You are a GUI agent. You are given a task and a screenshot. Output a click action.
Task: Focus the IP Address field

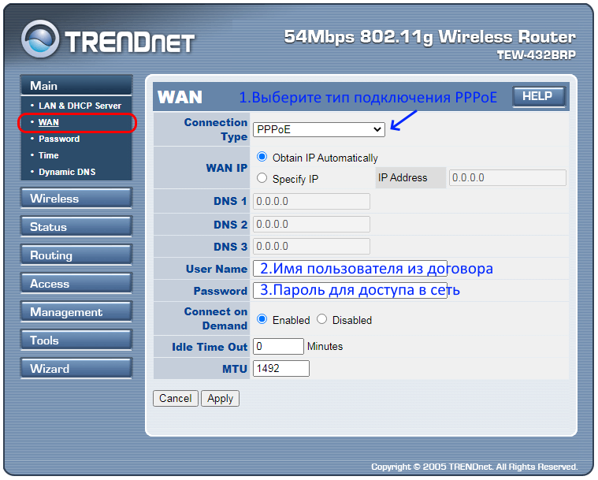[x=507, y=178]
